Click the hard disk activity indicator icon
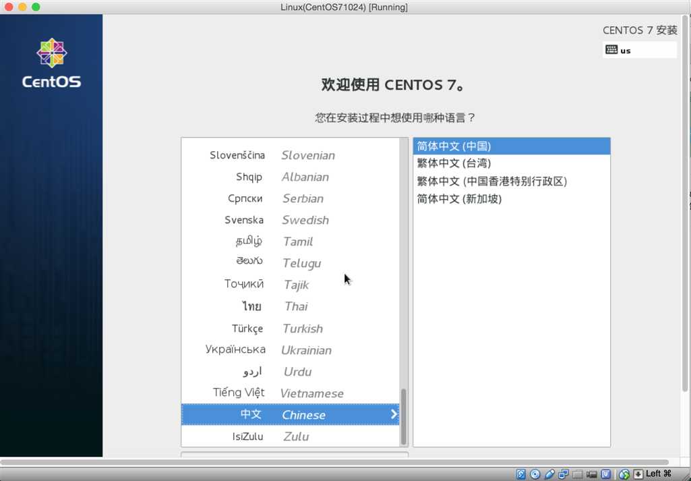 coord(521,474)
